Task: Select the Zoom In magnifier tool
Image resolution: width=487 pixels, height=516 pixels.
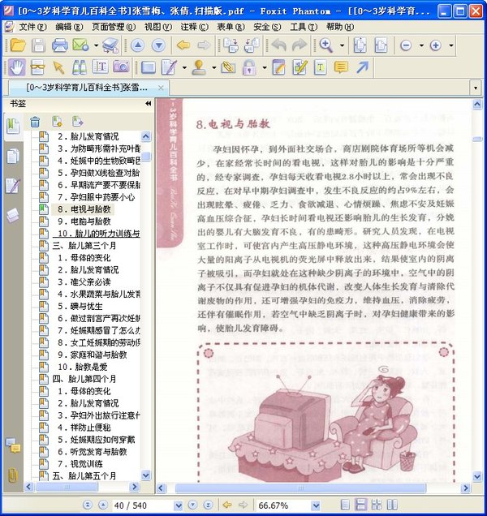Action: click(x=325, y=45)
